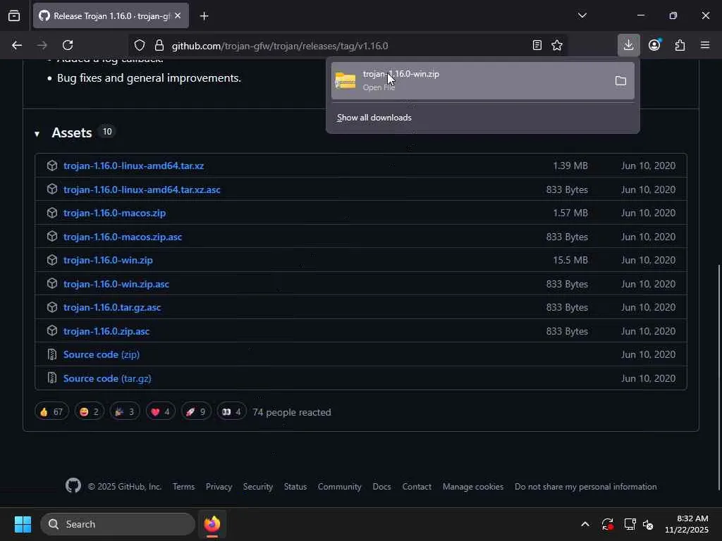This screenshot has width=722, height=541.
Task: Toggle the downloads panel button
Action: click(628, 45)
